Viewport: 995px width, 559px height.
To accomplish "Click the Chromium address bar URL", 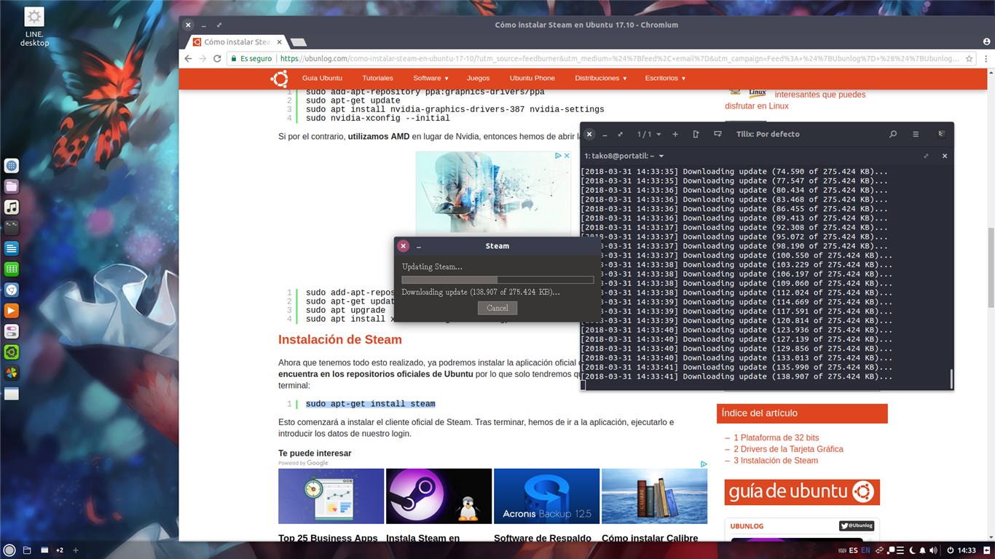I will pos(619,59).
